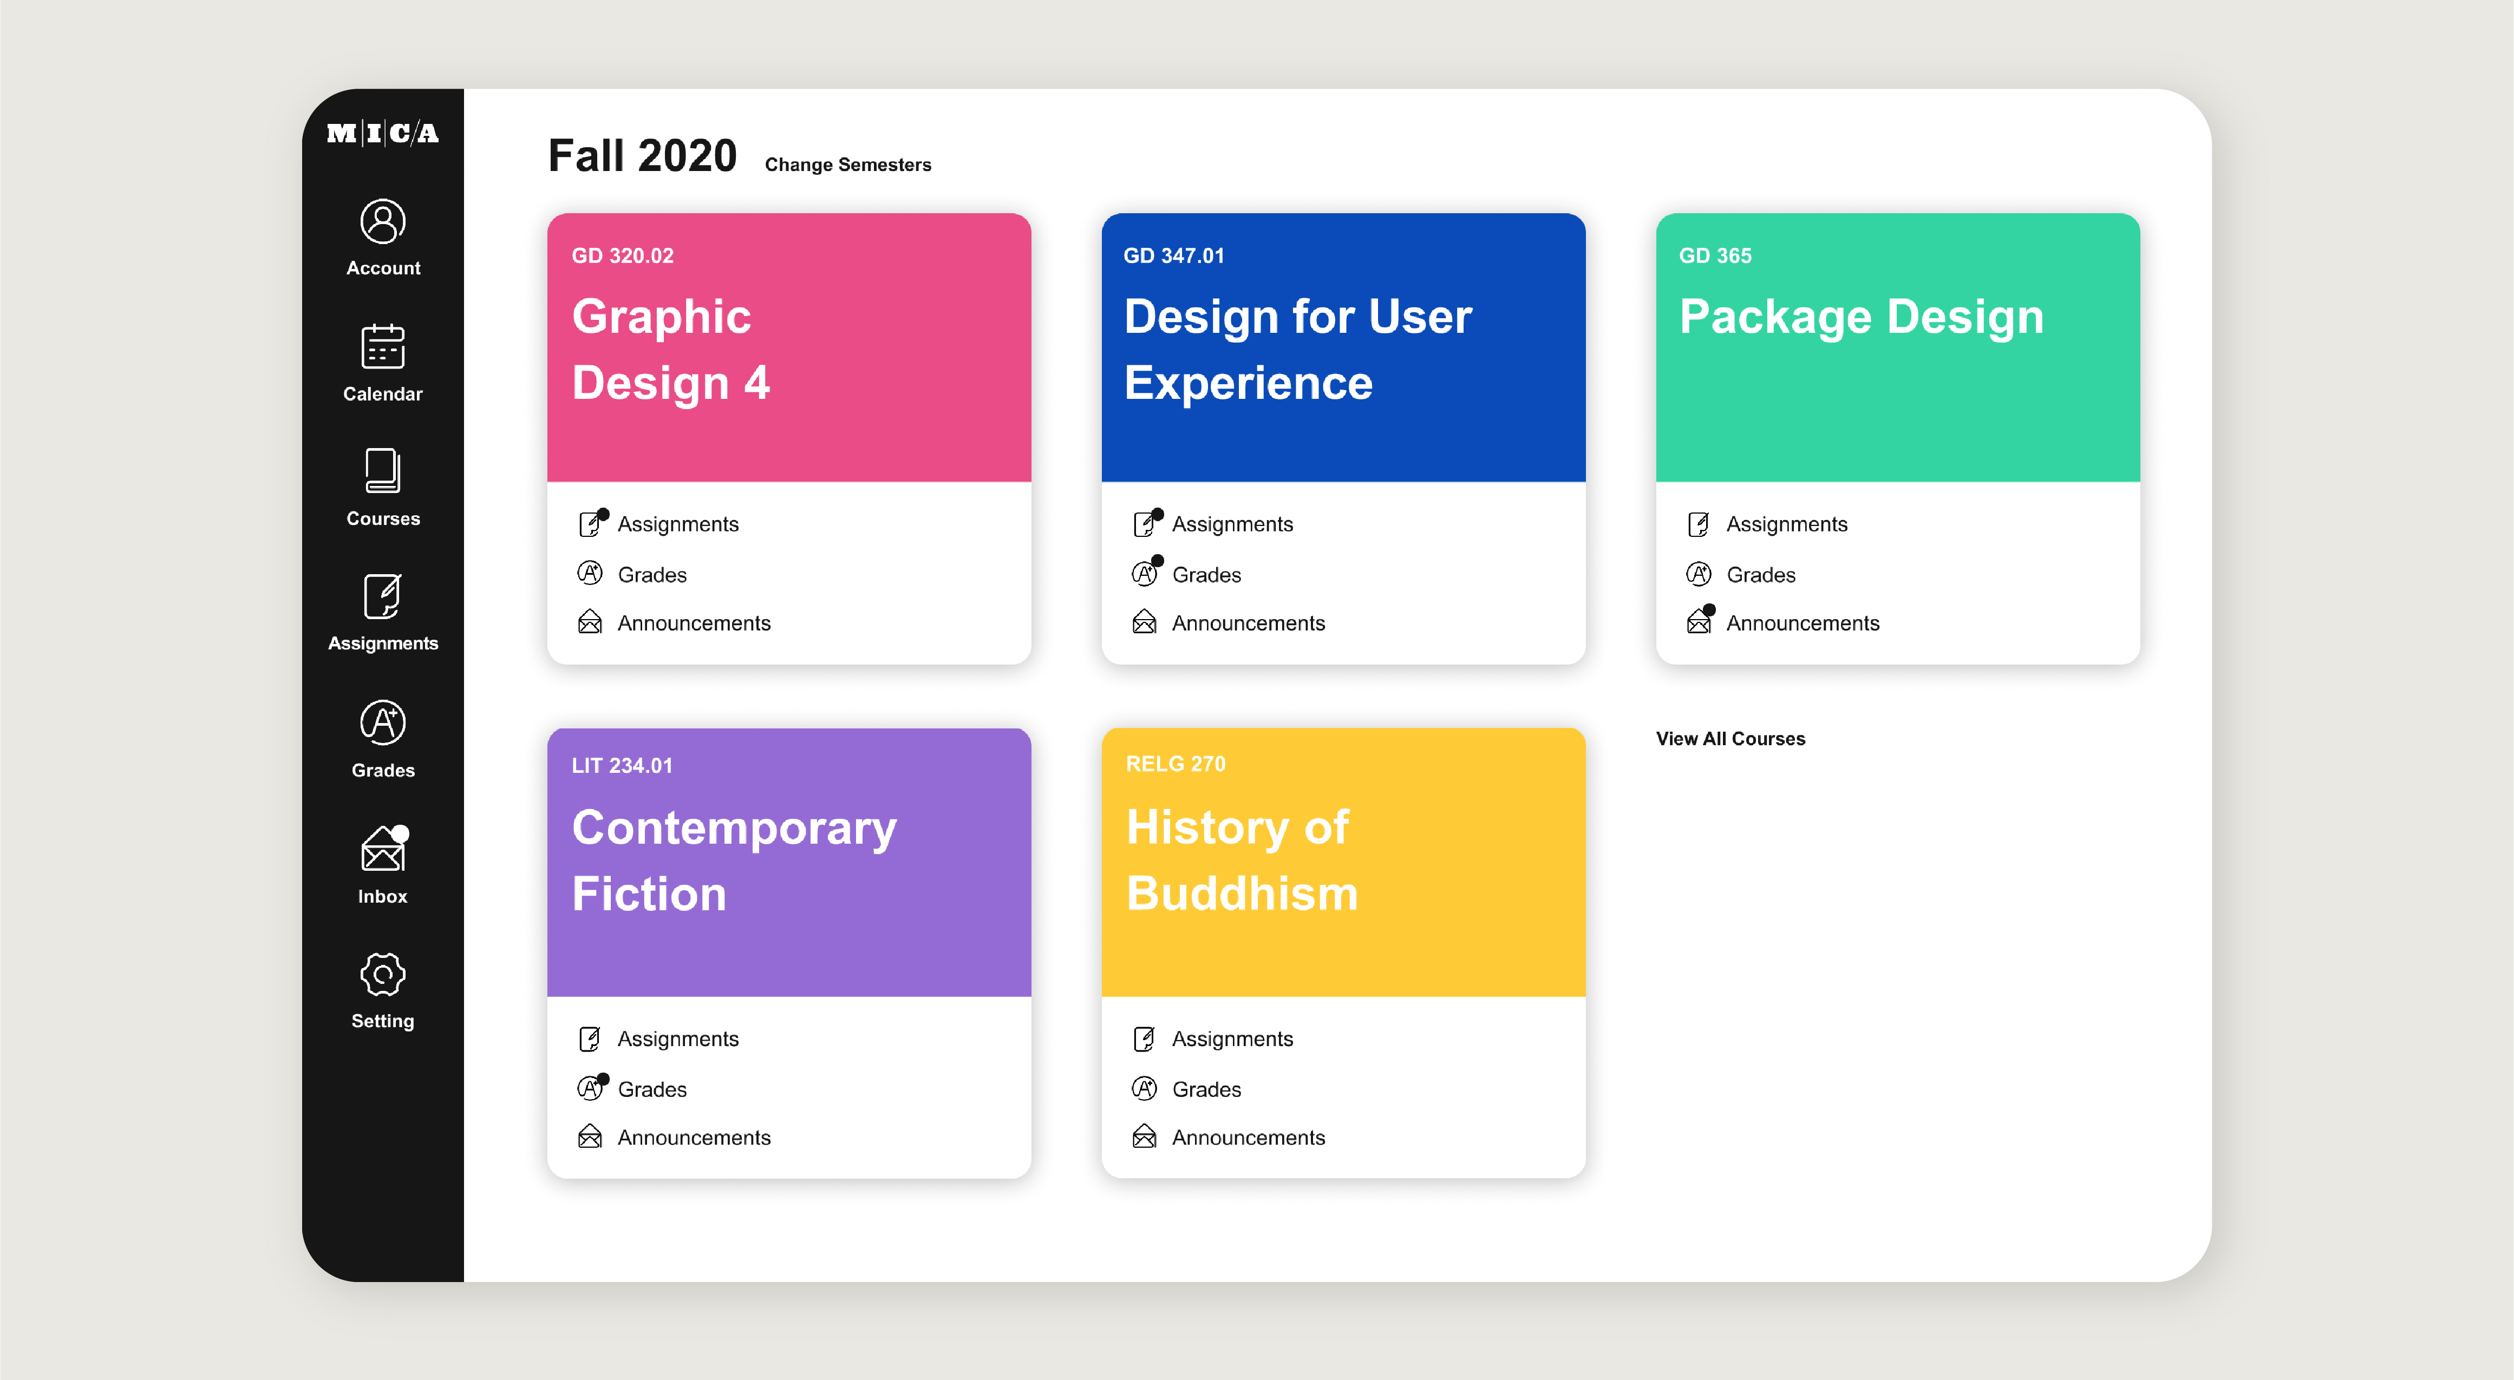Open Assignments text link for Graphic Design 4
This screenshot has height=1380, width=2514.
click(x=678, y=525)
